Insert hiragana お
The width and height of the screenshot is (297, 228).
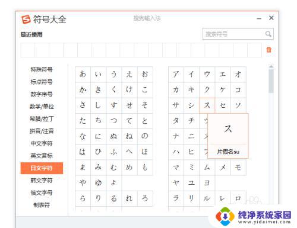145,74
